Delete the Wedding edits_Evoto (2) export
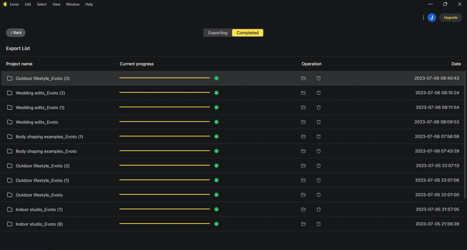Image resolution: width=467 pixels, height=250 pixels. coord(318,93)
